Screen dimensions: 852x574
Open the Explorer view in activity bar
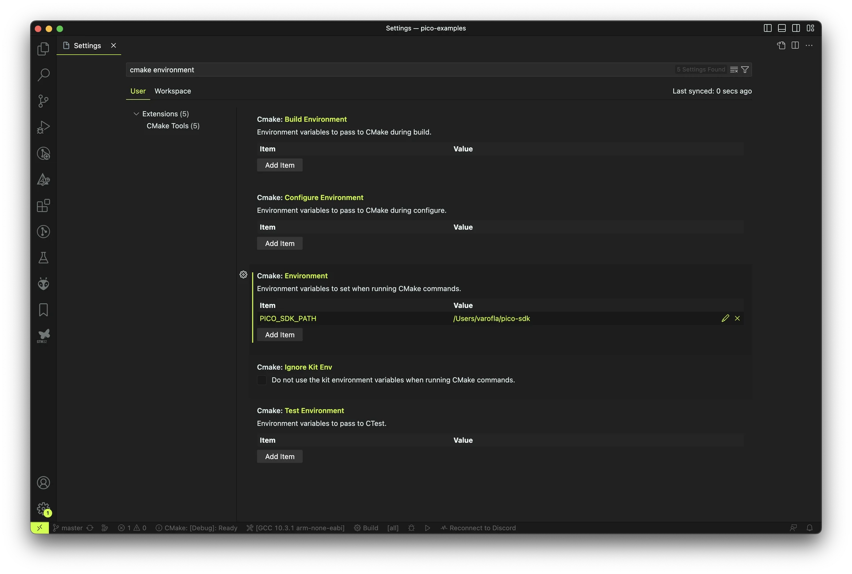(x=43, y=49)
